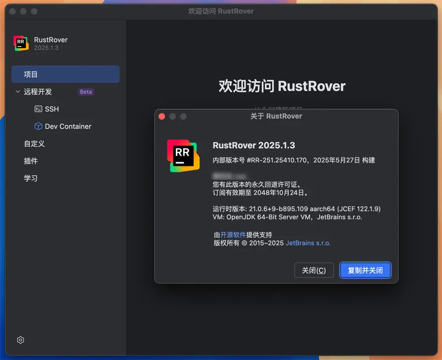This screenshot has height=360, width=442.
Task: Click the 复制并关闭 button
Action: click(x=365, y=270)
